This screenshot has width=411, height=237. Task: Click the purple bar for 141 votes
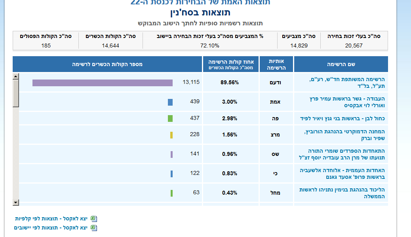pos(172,154)
